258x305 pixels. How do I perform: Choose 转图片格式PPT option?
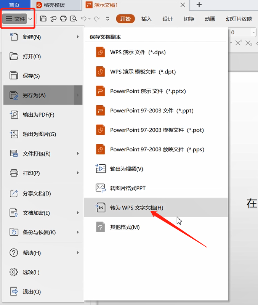(156, 188)
